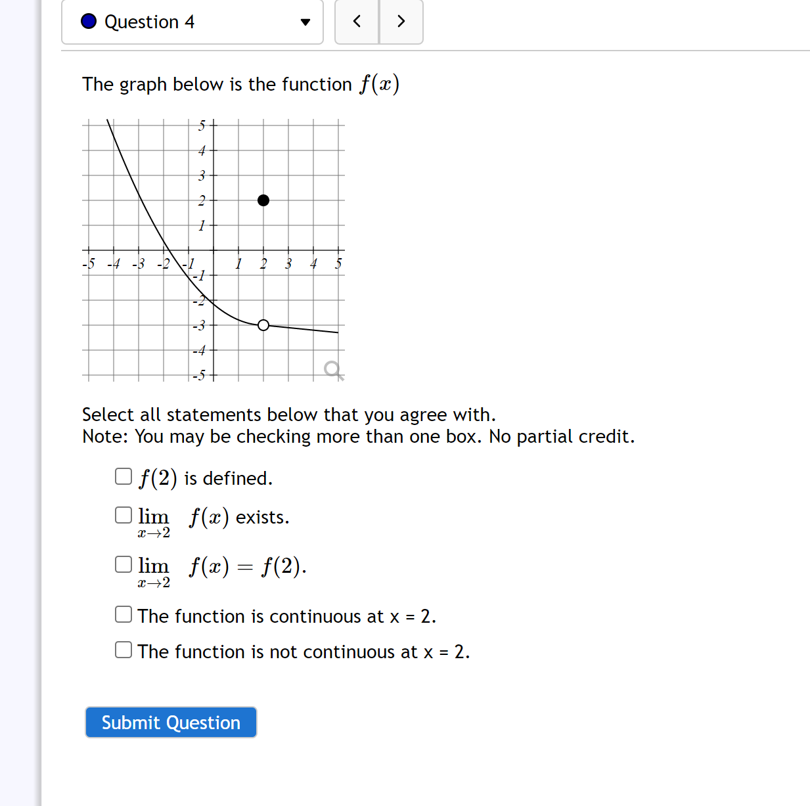Open the Question 4 question selector dropdown
This screenshot has width=810, height=806.
191,22
